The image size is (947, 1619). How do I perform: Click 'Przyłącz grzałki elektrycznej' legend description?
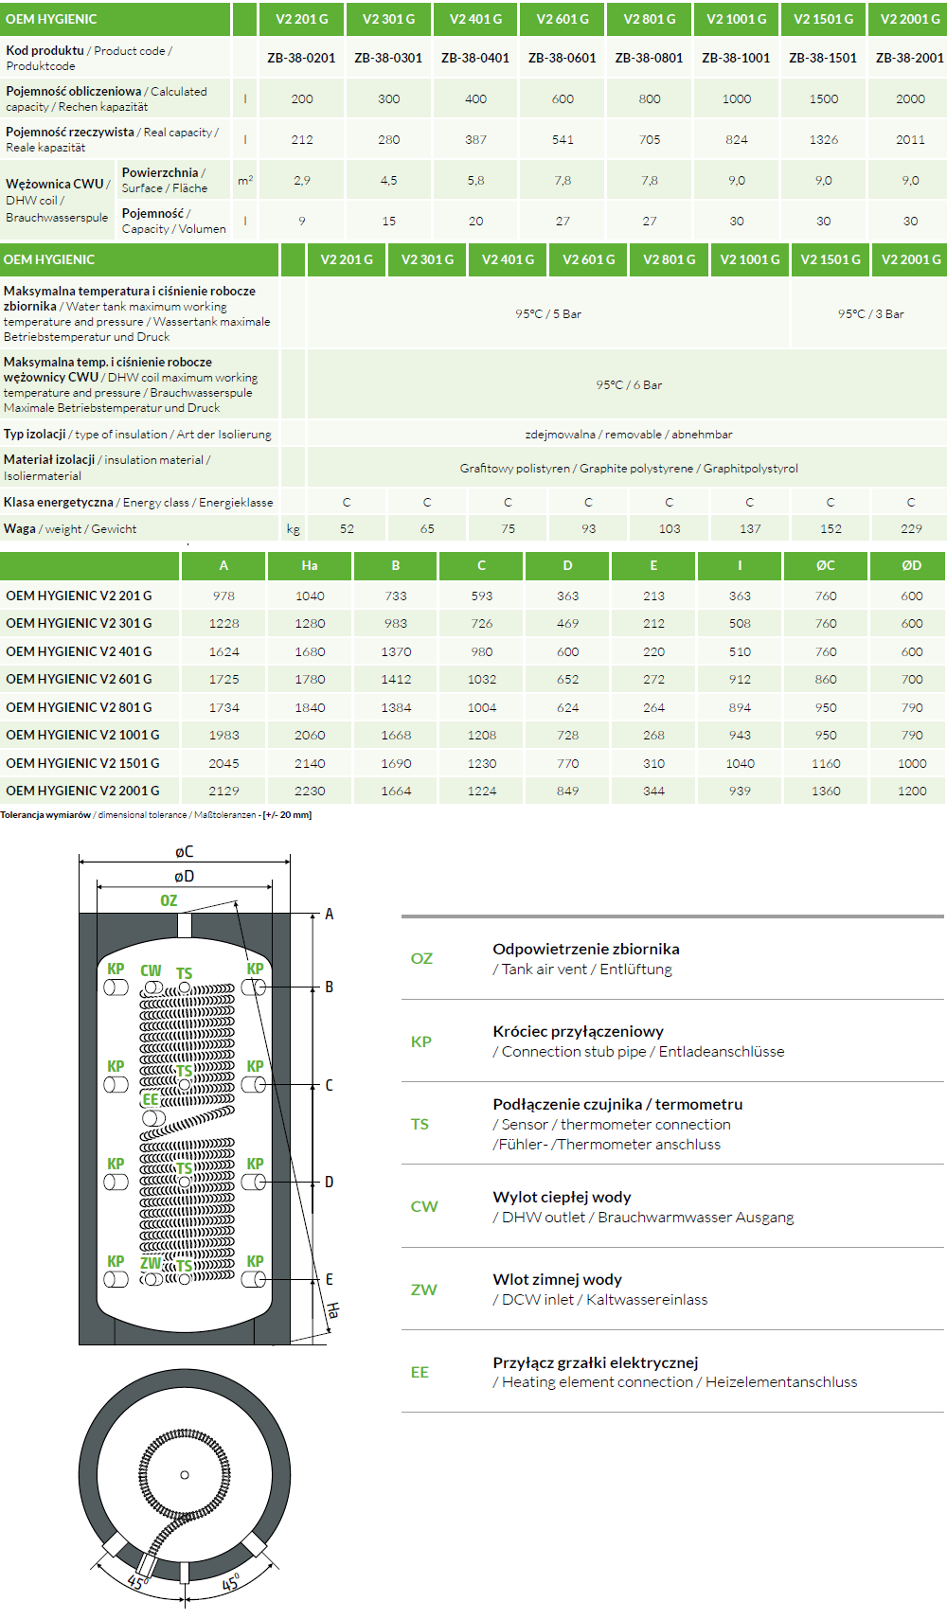click(596, 1362)
